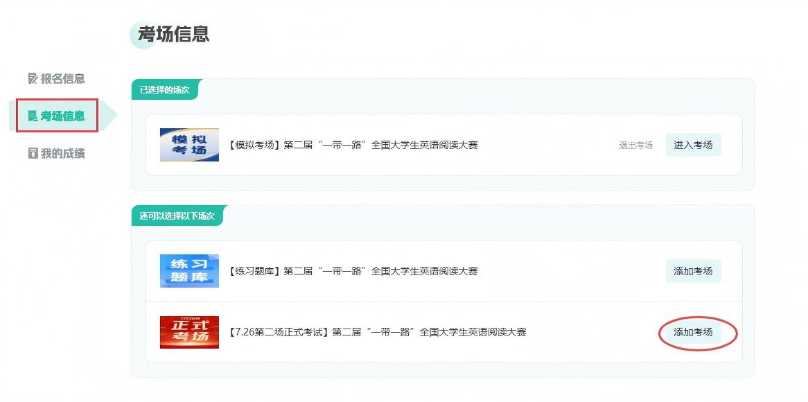Click the arrow pointer beside 考场信息 tab
This screenshot has height=402, width=808.
[x=109, y=116]
